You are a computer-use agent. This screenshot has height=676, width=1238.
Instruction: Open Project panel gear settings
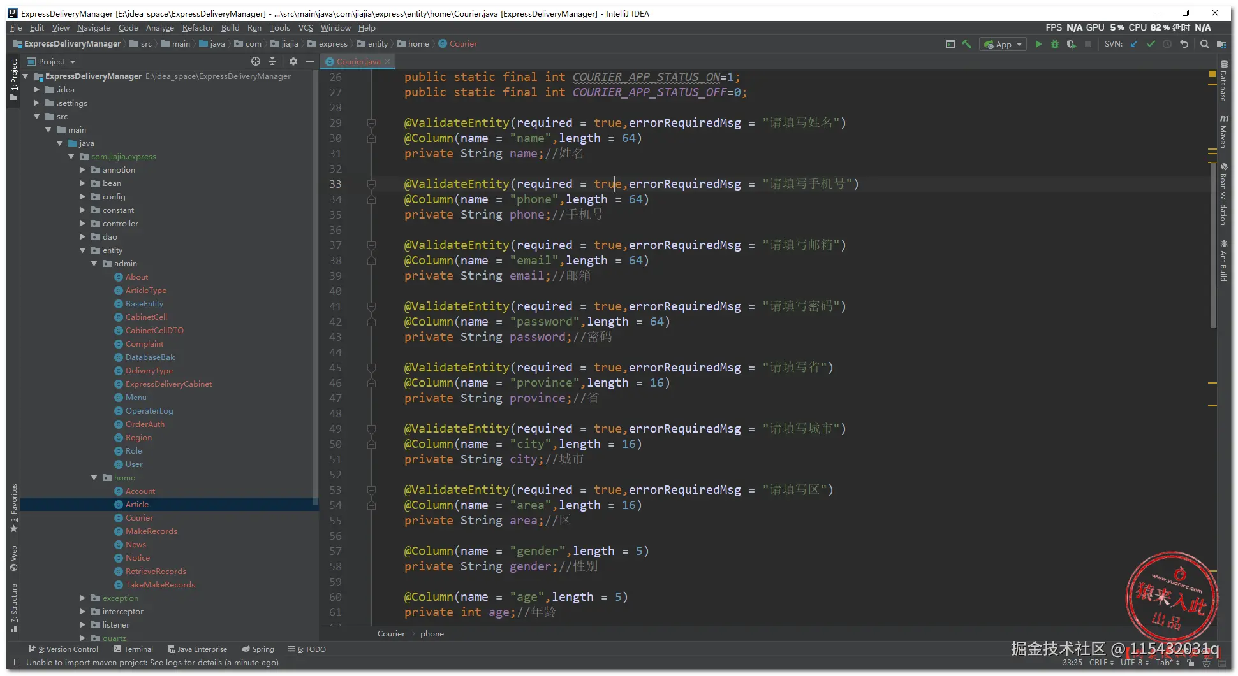click(x=293, y=61)
